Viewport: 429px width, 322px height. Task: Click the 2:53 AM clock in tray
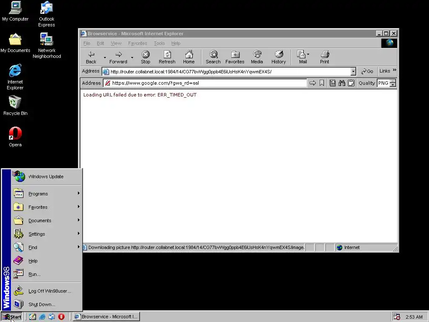pyautogui.click(x=414, y=317)
